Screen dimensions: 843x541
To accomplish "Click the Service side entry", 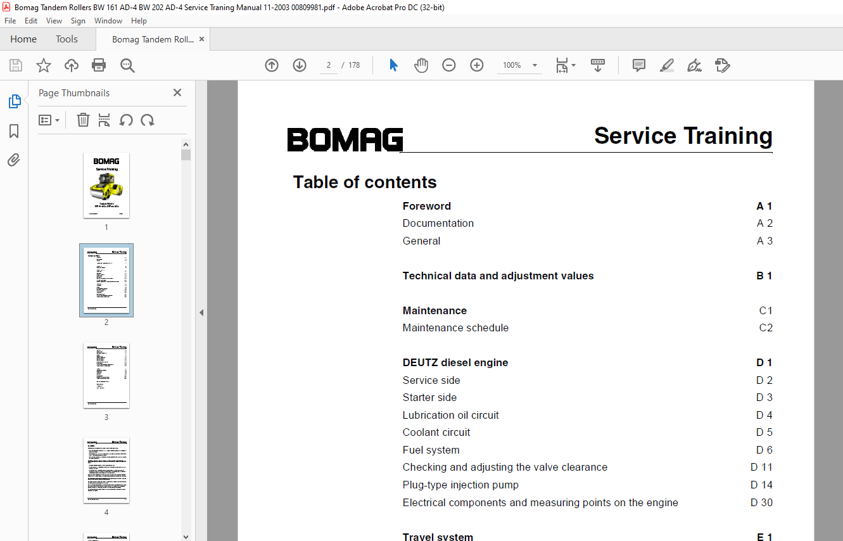I will tap(431, 380).
